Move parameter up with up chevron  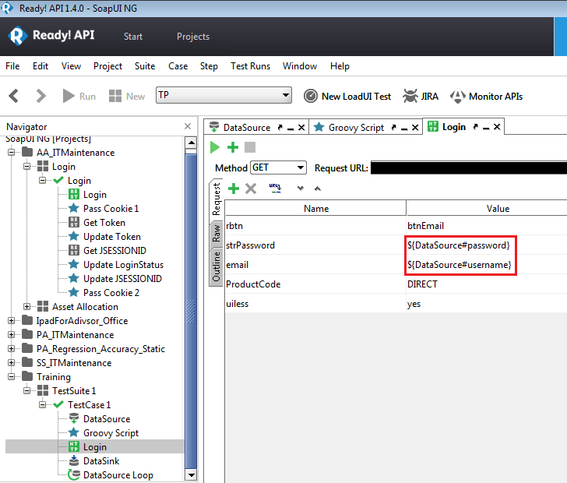click(x=318, y=188)
